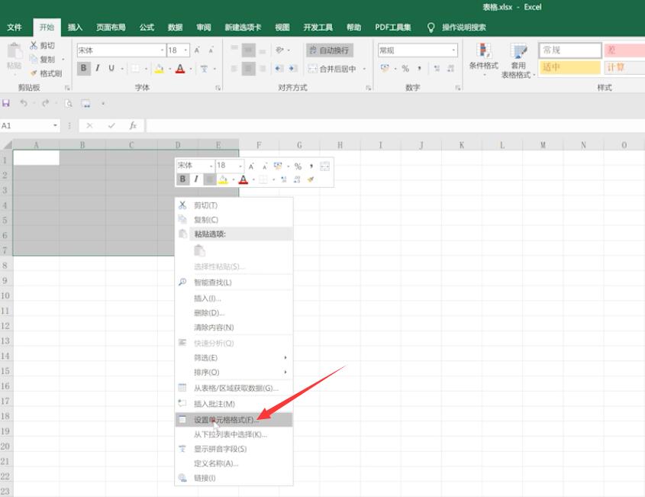Click the formula bar input field
This screenshot has width=645, height=497.
[395, 125]
